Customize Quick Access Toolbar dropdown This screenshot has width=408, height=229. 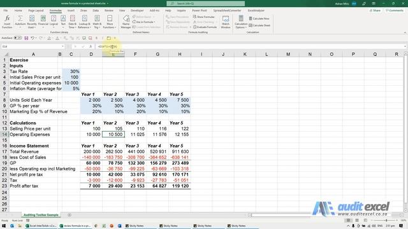point(115,38)
